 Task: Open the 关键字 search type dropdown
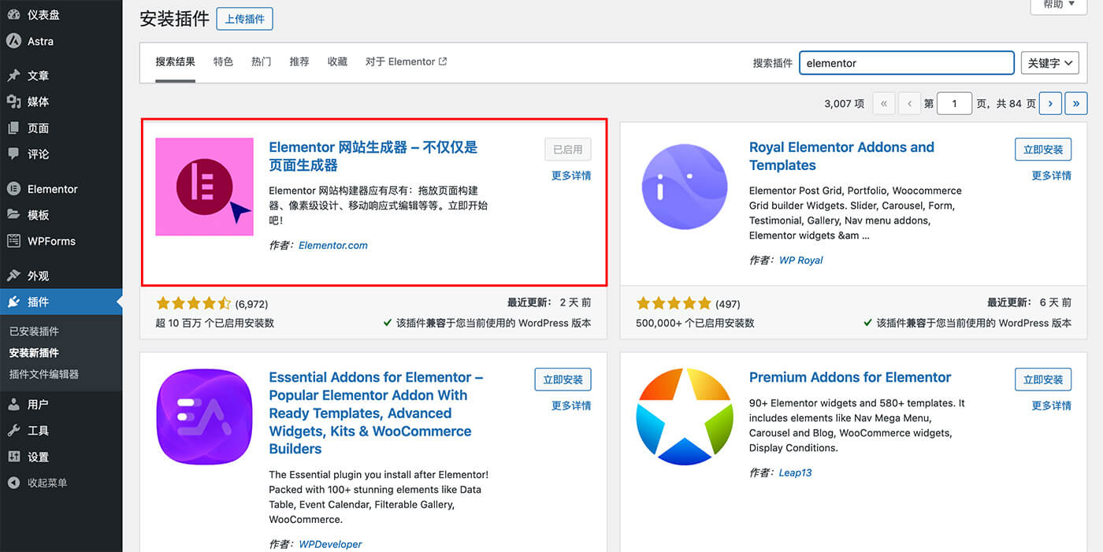point(1049,63)
